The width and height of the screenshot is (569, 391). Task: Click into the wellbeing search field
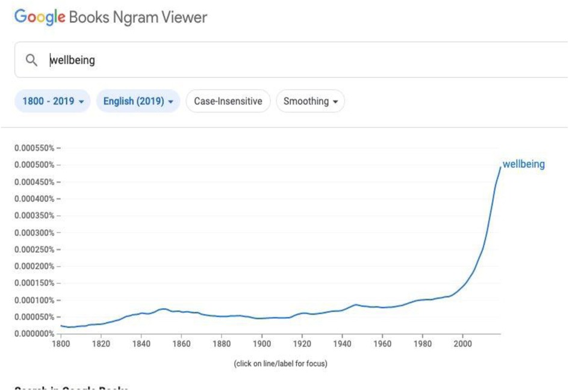(x=291, y=60)
